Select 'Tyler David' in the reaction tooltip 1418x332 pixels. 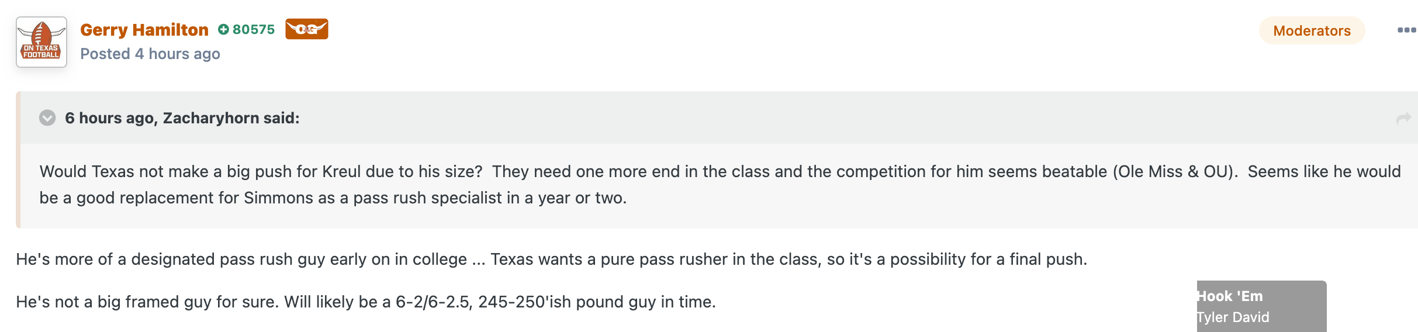(x=1233, y=317)
